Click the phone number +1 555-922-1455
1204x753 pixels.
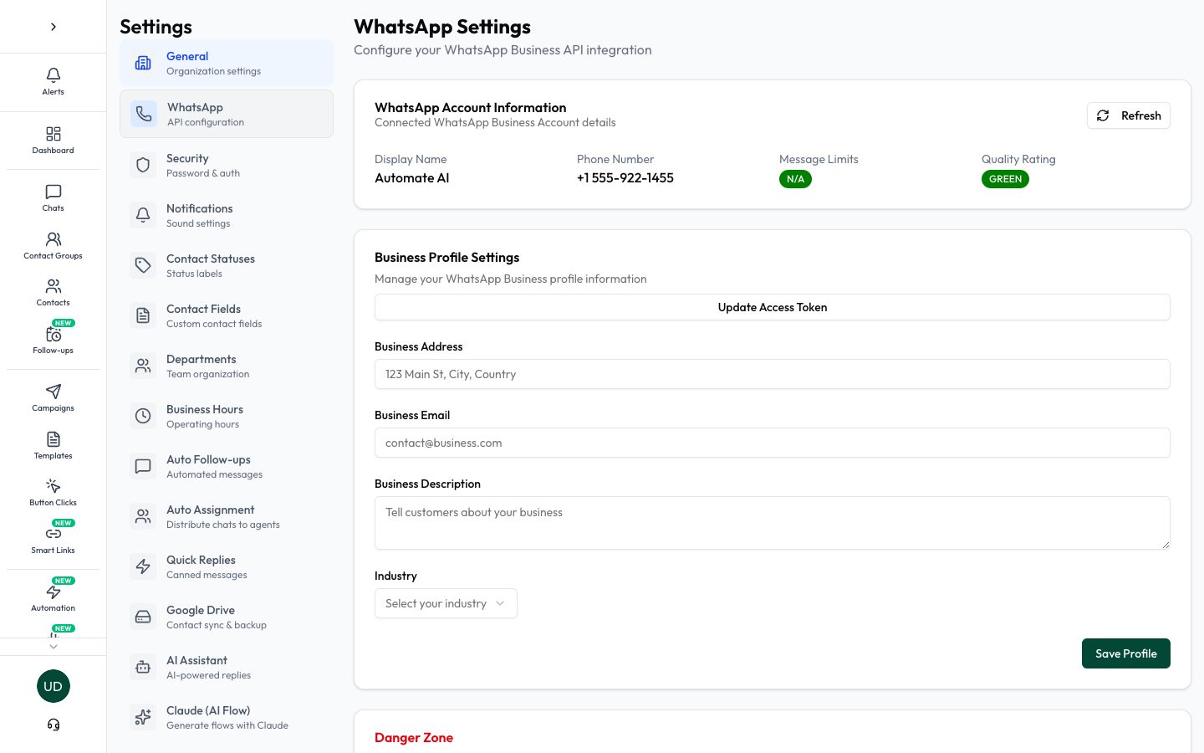pyautogui.click(x=625, y=177)
